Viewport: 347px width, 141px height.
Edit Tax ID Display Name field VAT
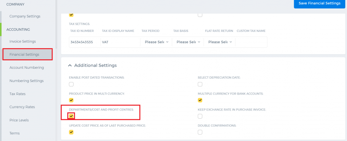120,42
